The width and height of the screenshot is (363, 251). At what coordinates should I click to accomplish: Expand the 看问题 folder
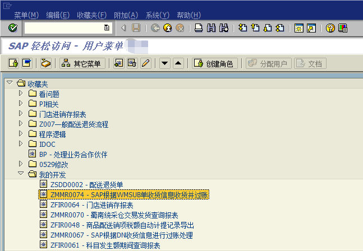21,93
